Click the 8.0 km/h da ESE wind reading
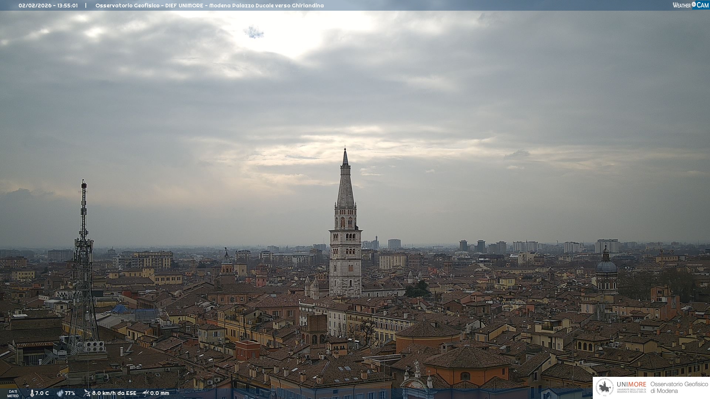This screenshot has height=399, width=710. [x=114, y=393]
